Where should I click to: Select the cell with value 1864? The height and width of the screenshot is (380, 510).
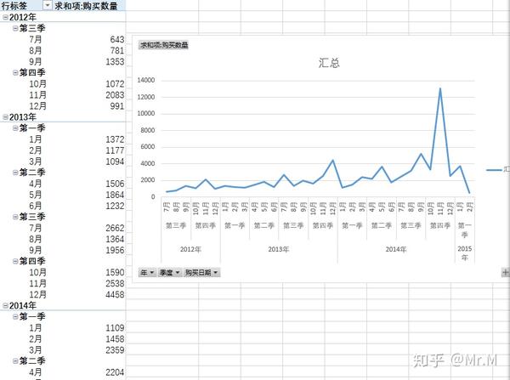[x=115, y=195]
